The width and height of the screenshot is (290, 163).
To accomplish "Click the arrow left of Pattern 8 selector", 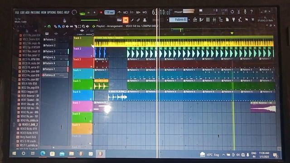I will [167, 20].
